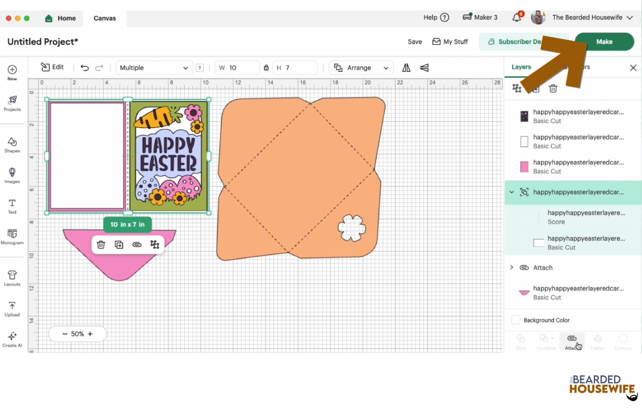Screen dimensions: 642x408
Task: Collapse the highlighted group layer chevron
Action: tap(512, 192)
